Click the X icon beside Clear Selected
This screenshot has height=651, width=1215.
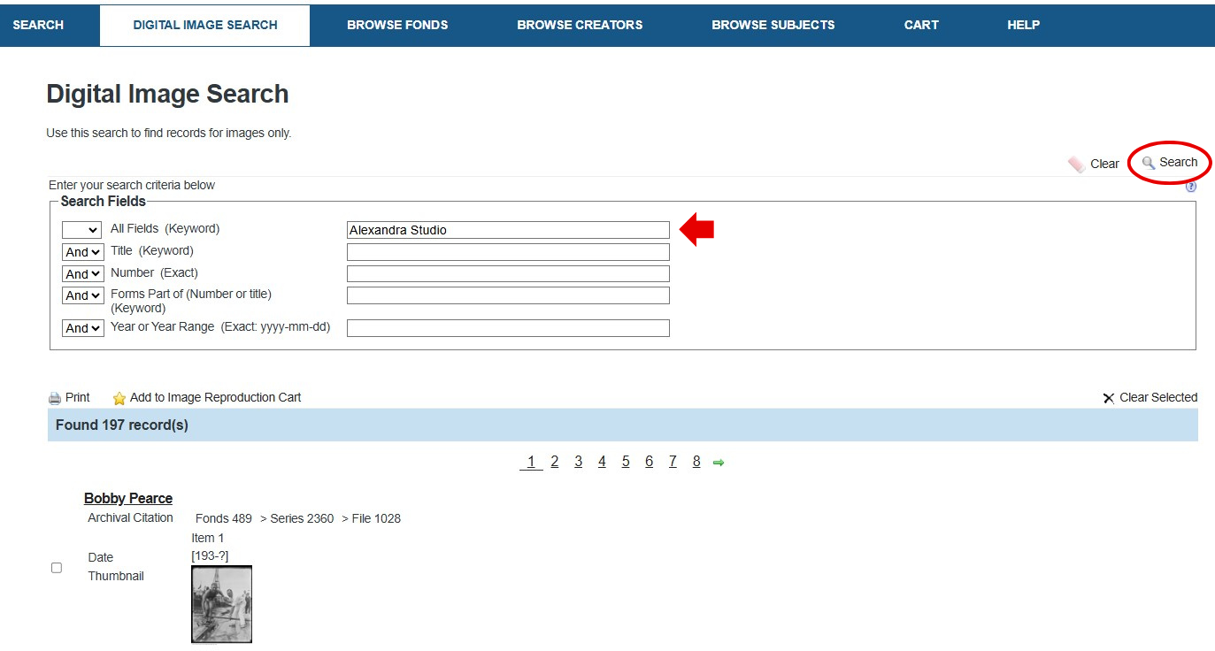(x=1109, y=398)
